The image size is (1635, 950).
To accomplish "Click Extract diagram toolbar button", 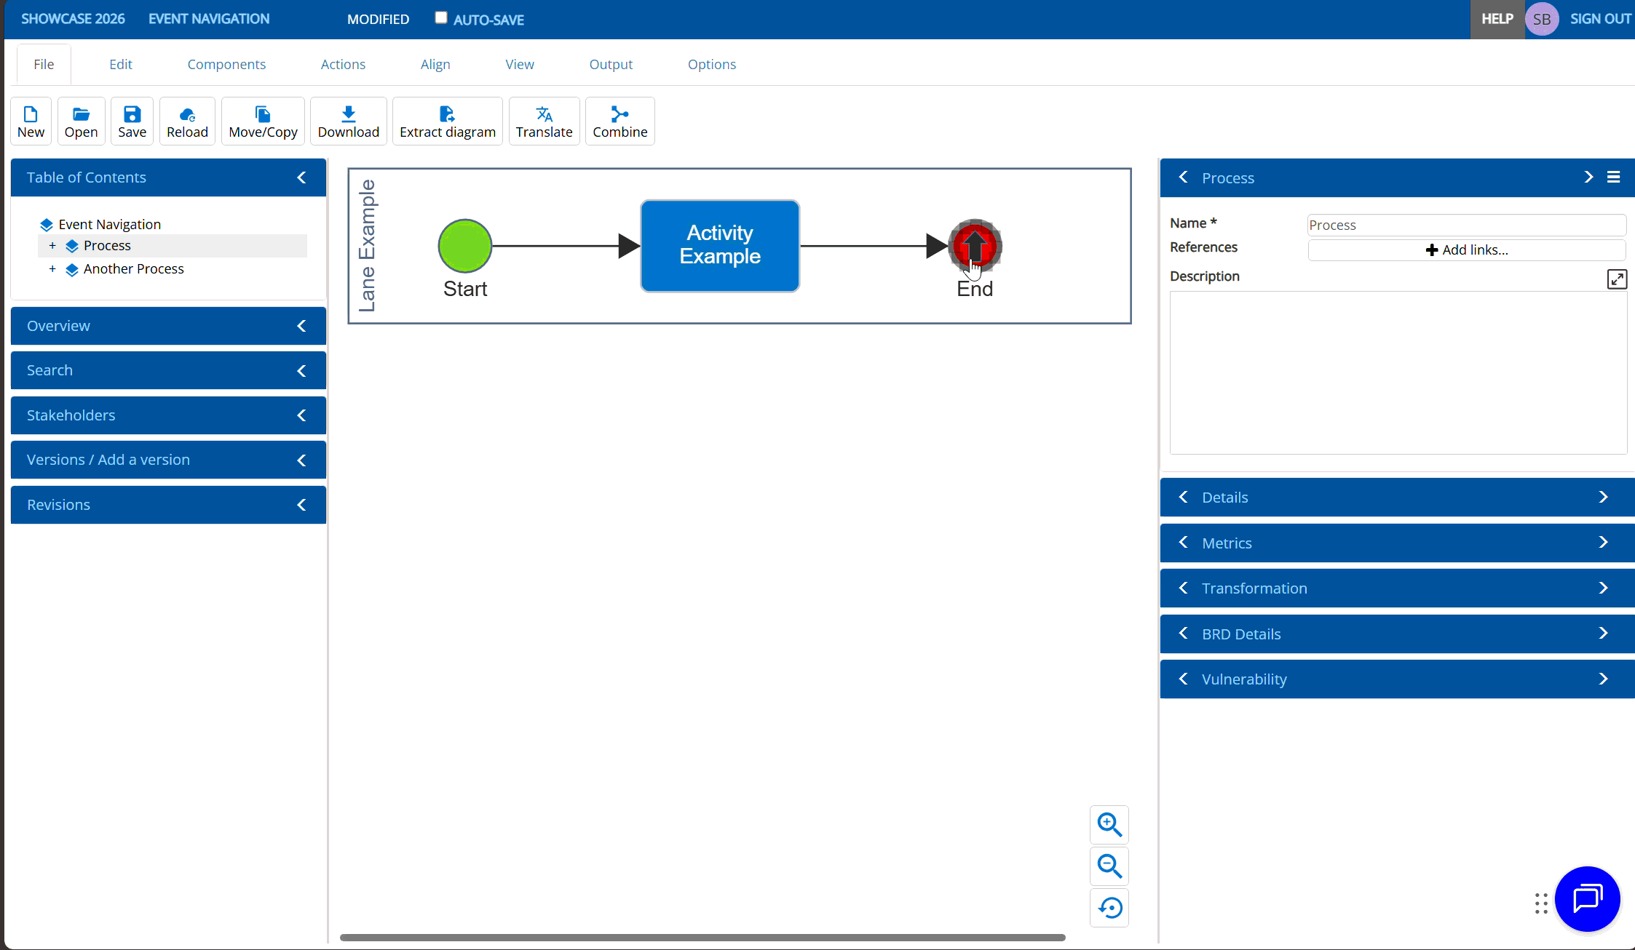I will click(447, 121).
